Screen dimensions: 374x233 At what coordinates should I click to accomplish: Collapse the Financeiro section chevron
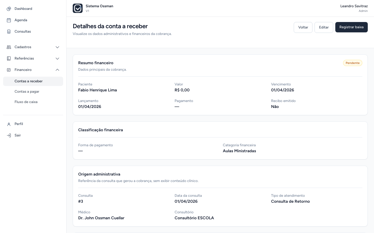(x=57, y=70)
